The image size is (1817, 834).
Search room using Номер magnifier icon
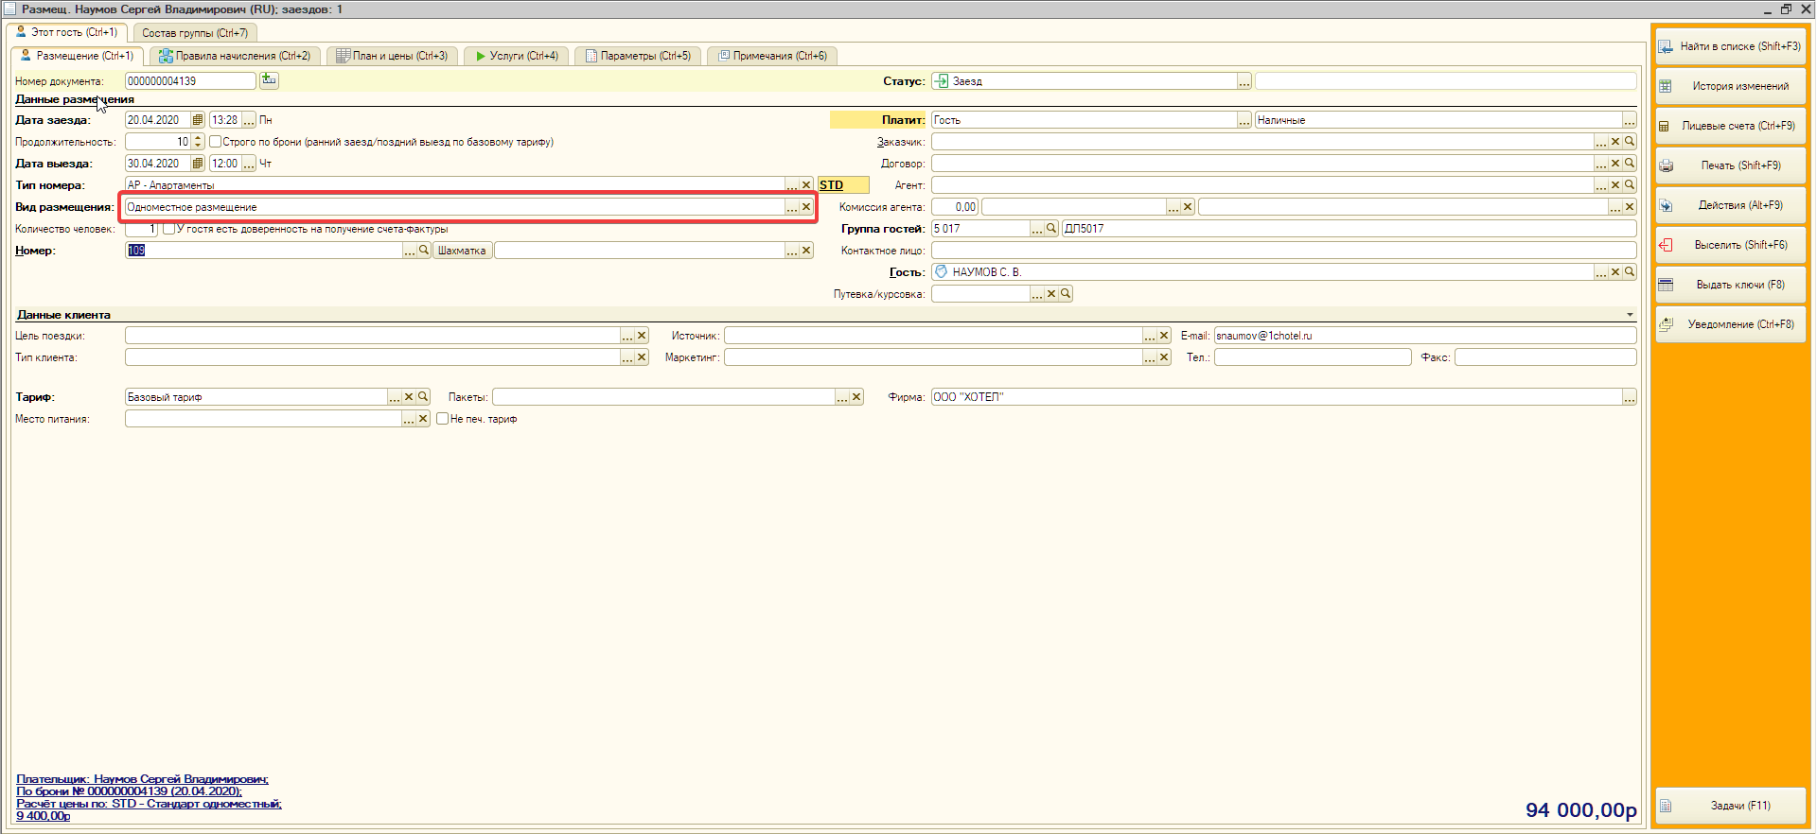click(x=424, y=251)
